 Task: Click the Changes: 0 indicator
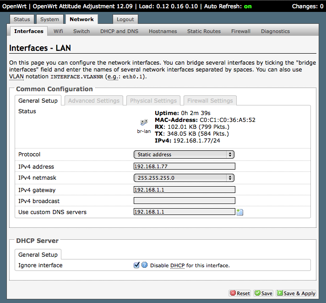(x=308, y=6)
